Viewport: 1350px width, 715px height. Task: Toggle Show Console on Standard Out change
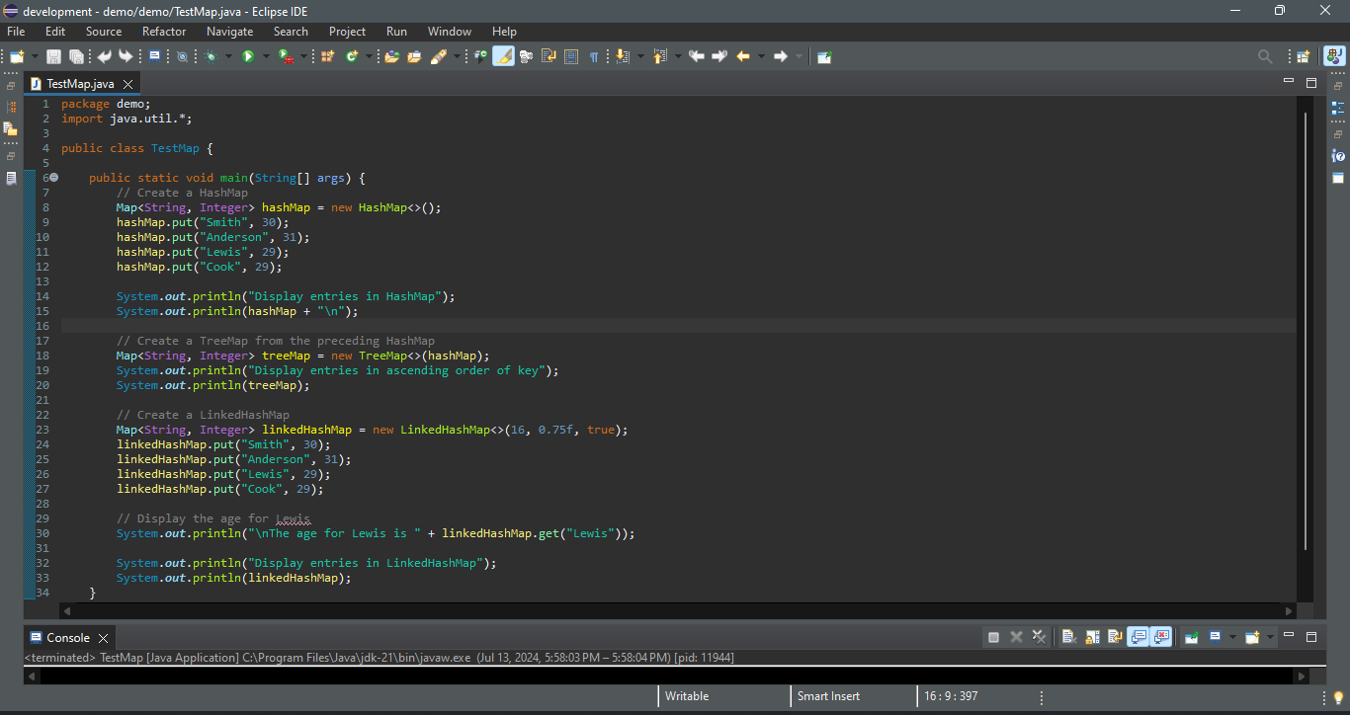1138,637
